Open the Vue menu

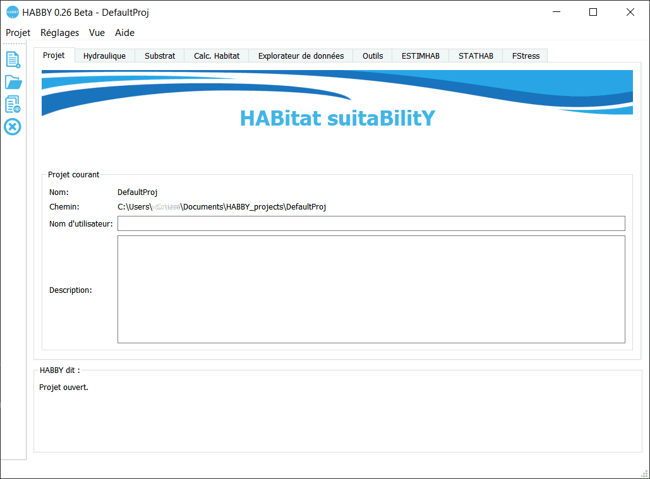pos(97,33)
